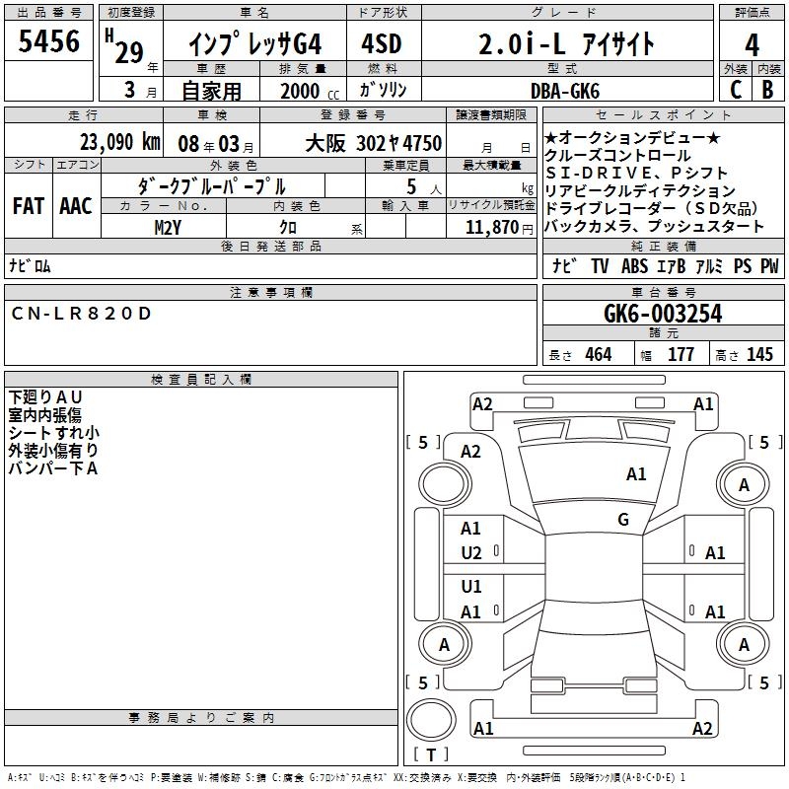Select the fuel type ガソリン
The height and width of the screenshot is (789, 789).
coord(383,90)
